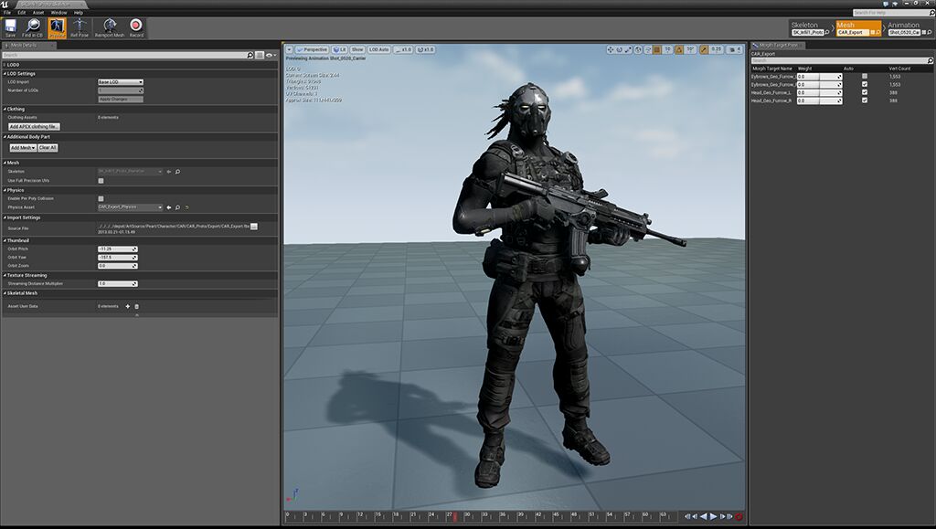Toggle Use Full Precision UVs
The height and width of the screenshot is (529, 936).
coord(101,181)
